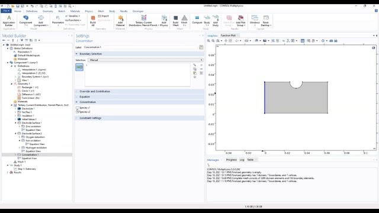Click the print icon in graphics toolbar
379x213 pixels.
(336, 41)
